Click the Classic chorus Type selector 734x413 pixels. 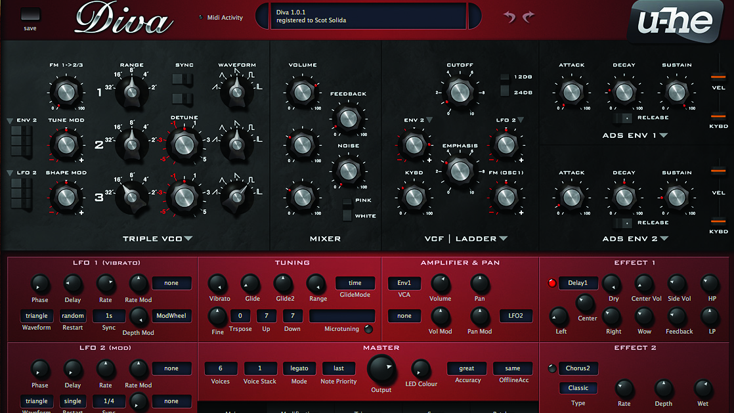pyautogui.click(x=578, y=388)
